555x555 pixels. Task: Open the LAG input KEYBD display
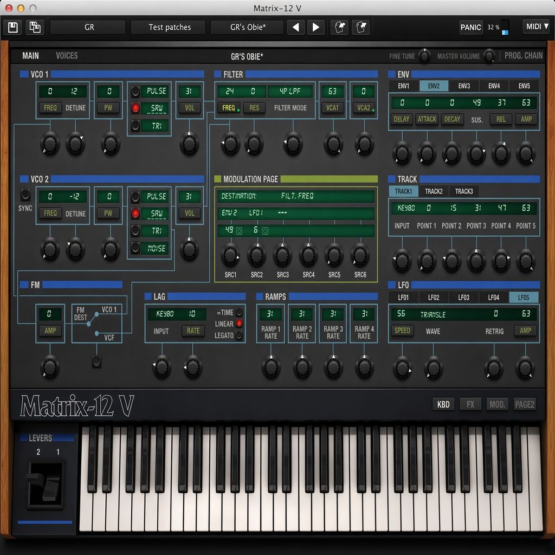click(165, 314)
